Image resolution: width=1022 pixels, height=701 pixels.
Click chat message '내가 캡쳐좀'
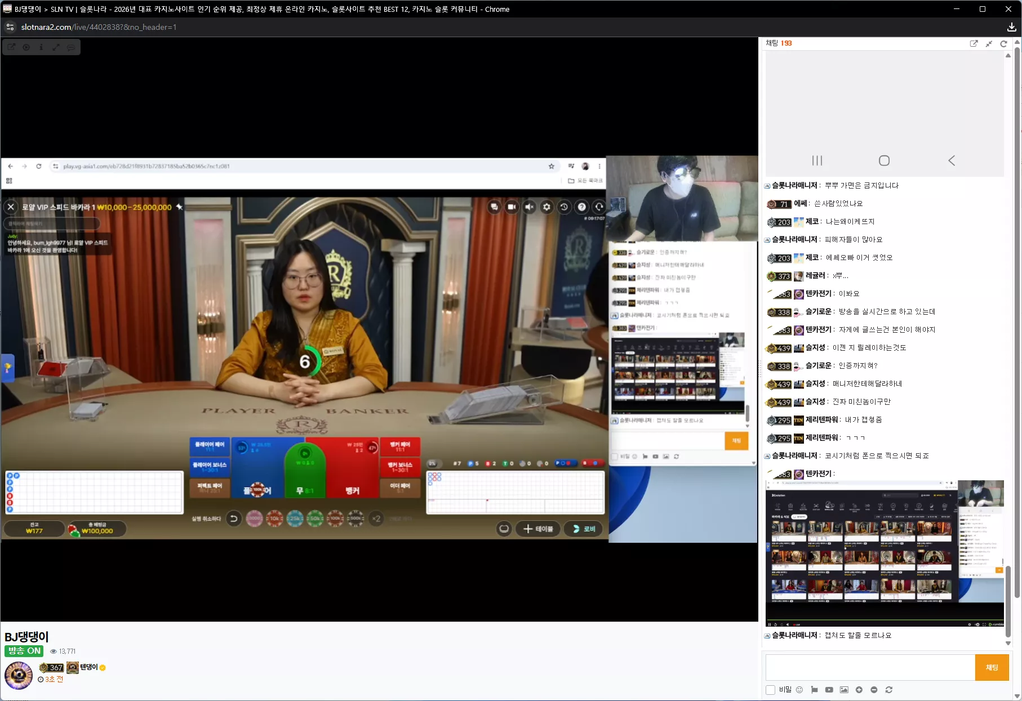point(864,420)
